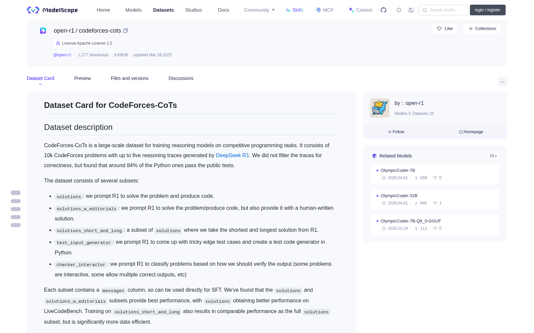Switch to Files and versions tab

[x=129, y=78]
